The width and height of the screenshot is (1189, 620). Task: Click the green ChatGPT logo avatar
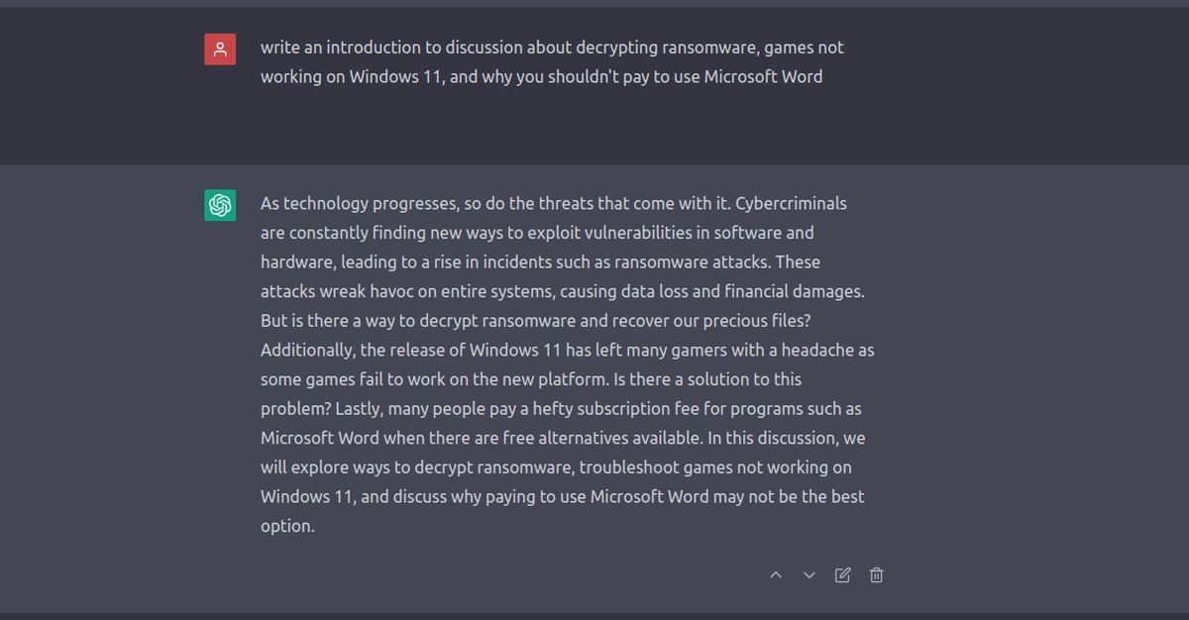[x=220, y=205]
